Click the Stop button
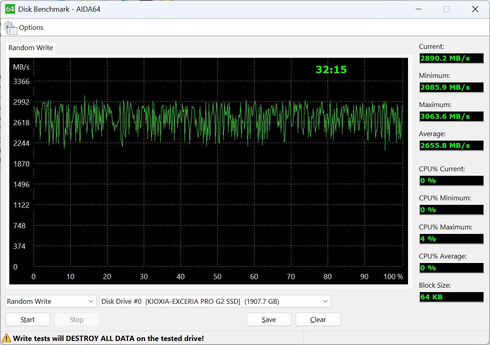The height and width of the screenshot is (345, 490). click(77, 320)
